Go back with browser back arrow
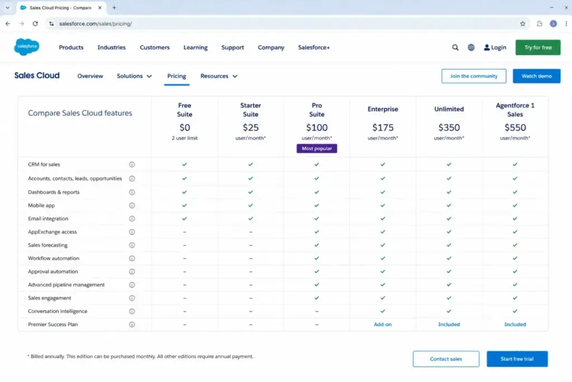The width and height of the screenshot is (572, 382). 8,23
